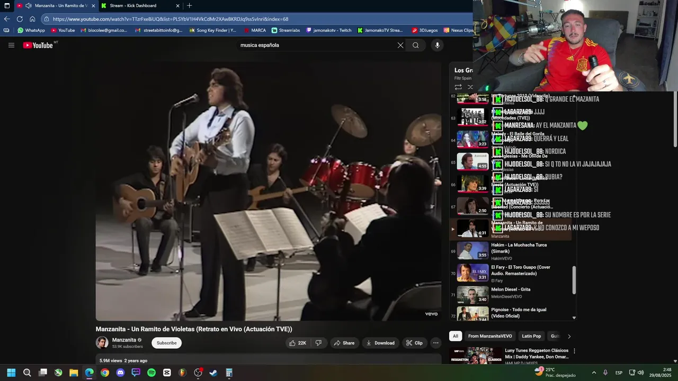Open MARCA bookmark
This screenshot has height=381, width=678.
tap(255, 30)
